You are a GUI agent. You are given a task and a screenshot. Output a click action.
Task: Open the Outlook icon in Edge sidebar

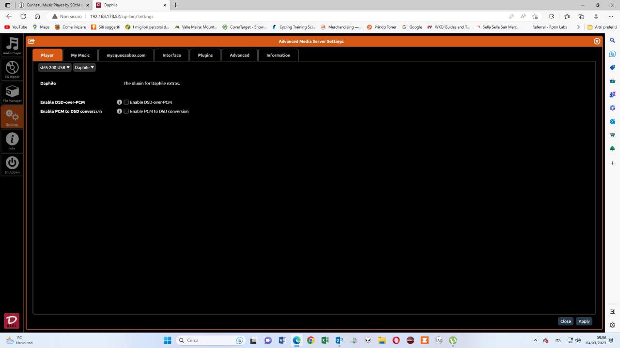(612, 121)
